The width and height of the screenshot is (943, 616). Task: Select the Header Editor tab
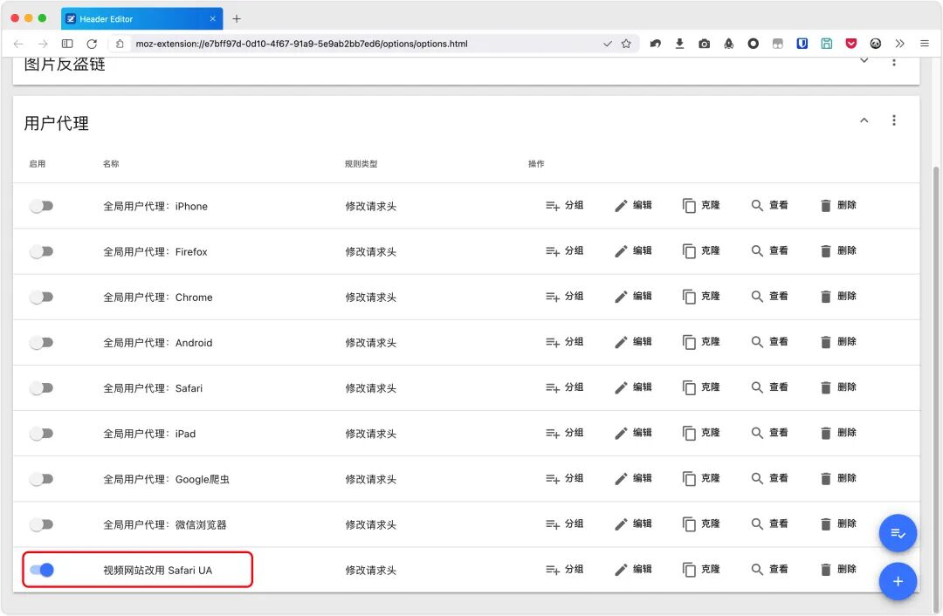(142, 18)
